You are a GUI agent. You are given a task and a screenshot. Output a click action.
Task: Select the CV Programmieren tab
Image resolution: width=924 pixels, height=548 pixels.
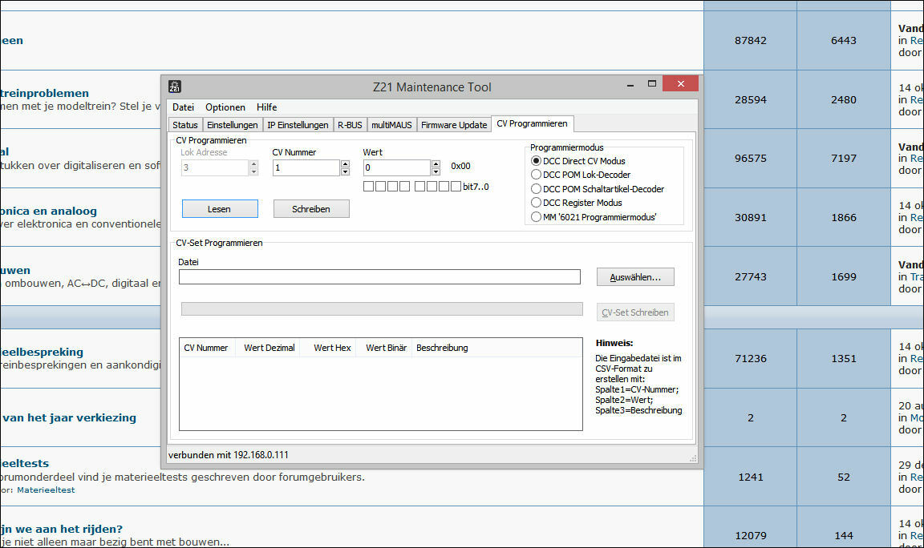click(532, 123)
